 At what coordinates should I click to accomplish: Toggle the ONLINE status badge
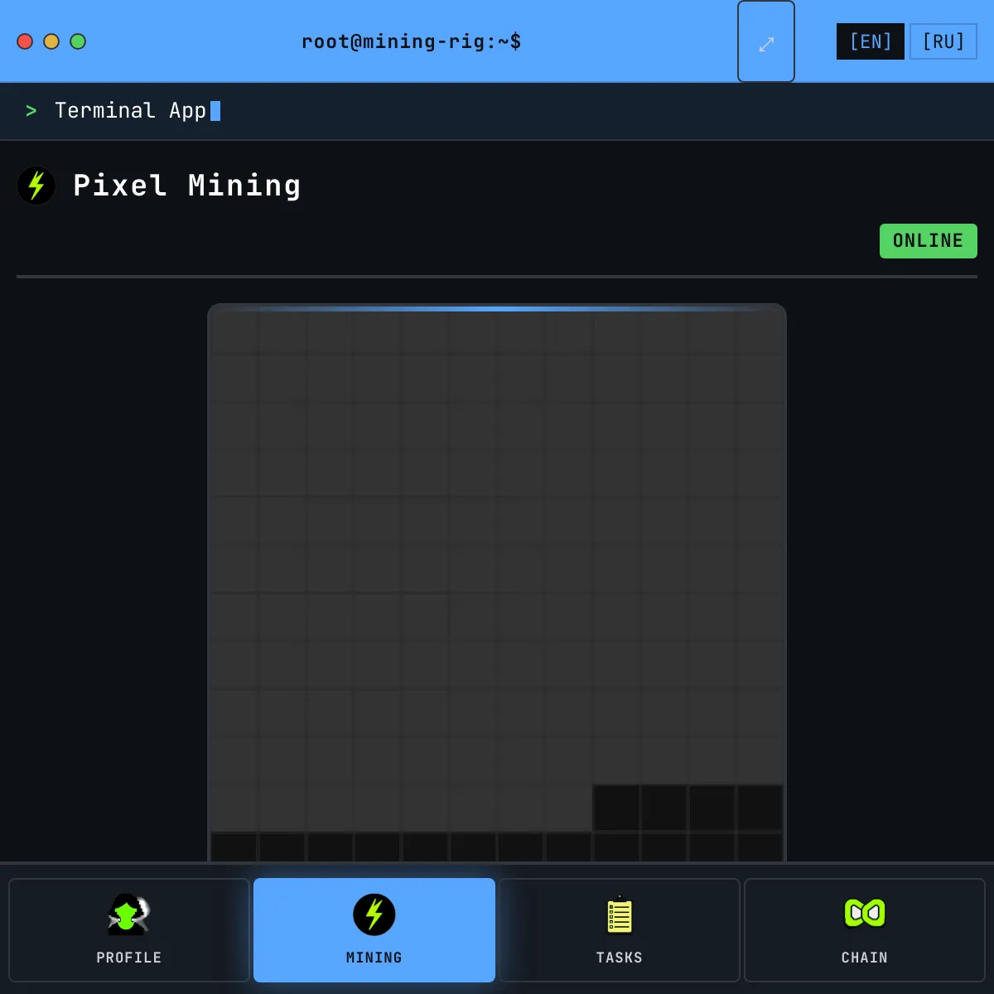pos(928,241)
